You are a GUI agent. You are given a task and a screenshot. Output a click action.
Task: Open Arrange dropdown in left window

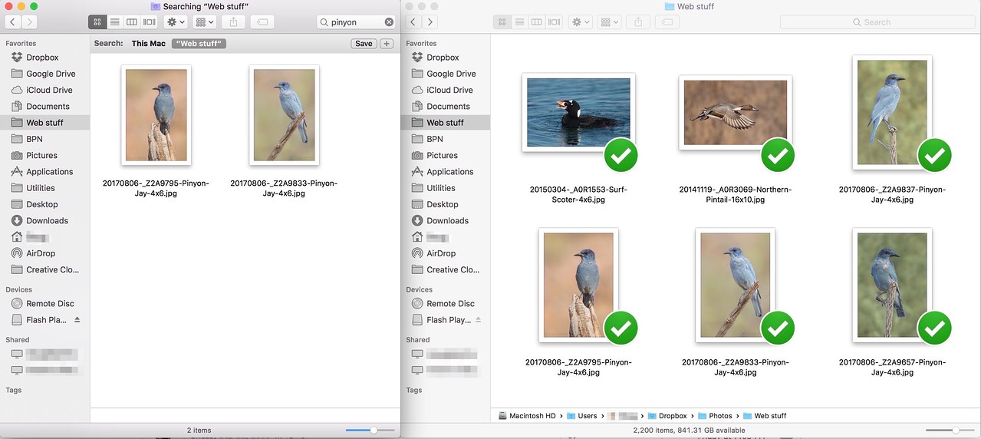point(204,22)
